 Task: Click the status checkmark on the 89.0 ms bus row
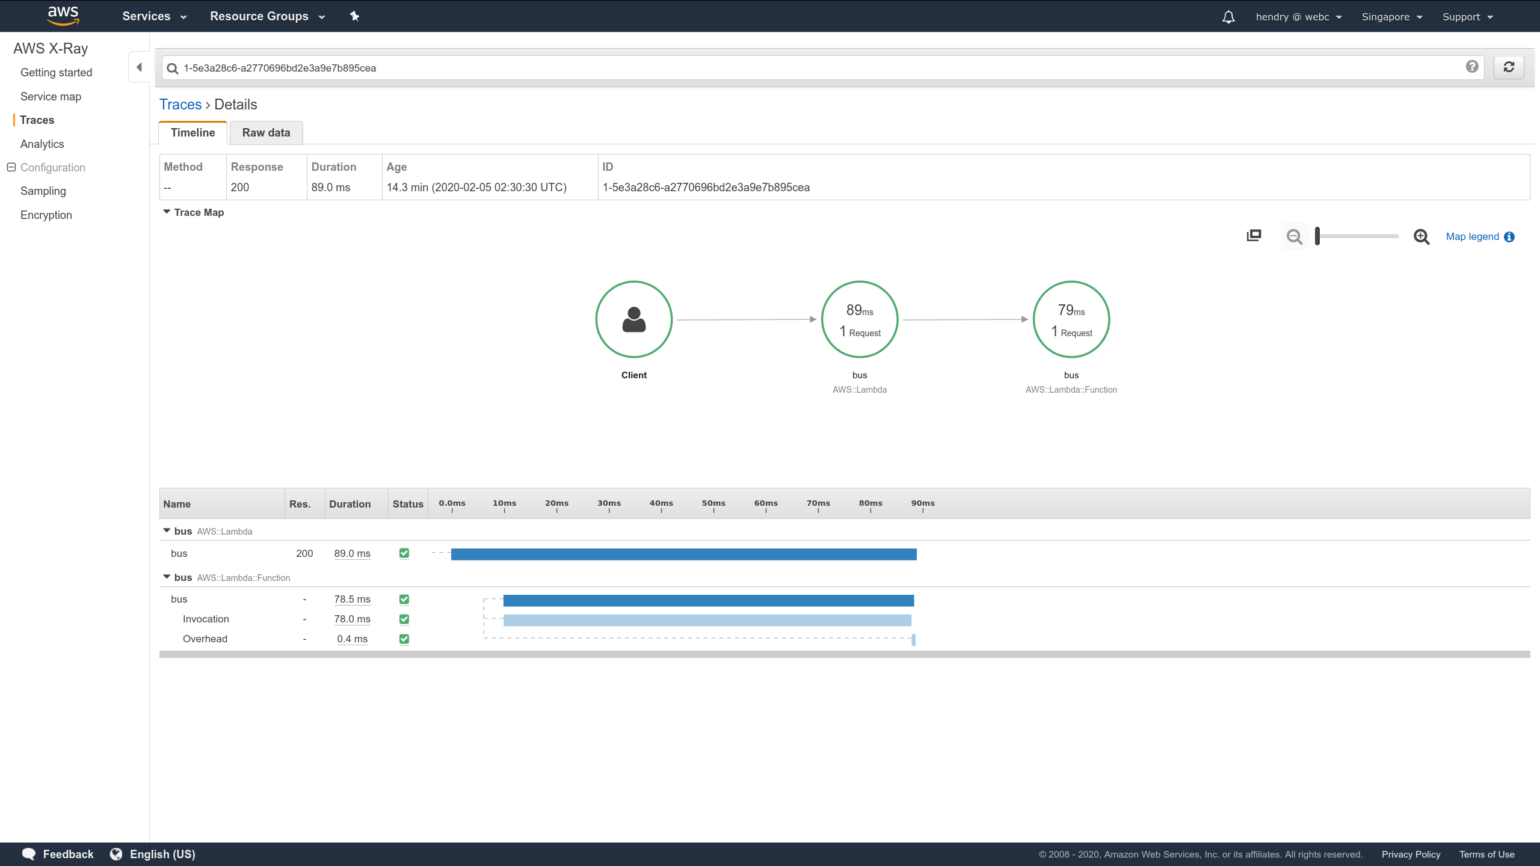click(x=404, y=553)
